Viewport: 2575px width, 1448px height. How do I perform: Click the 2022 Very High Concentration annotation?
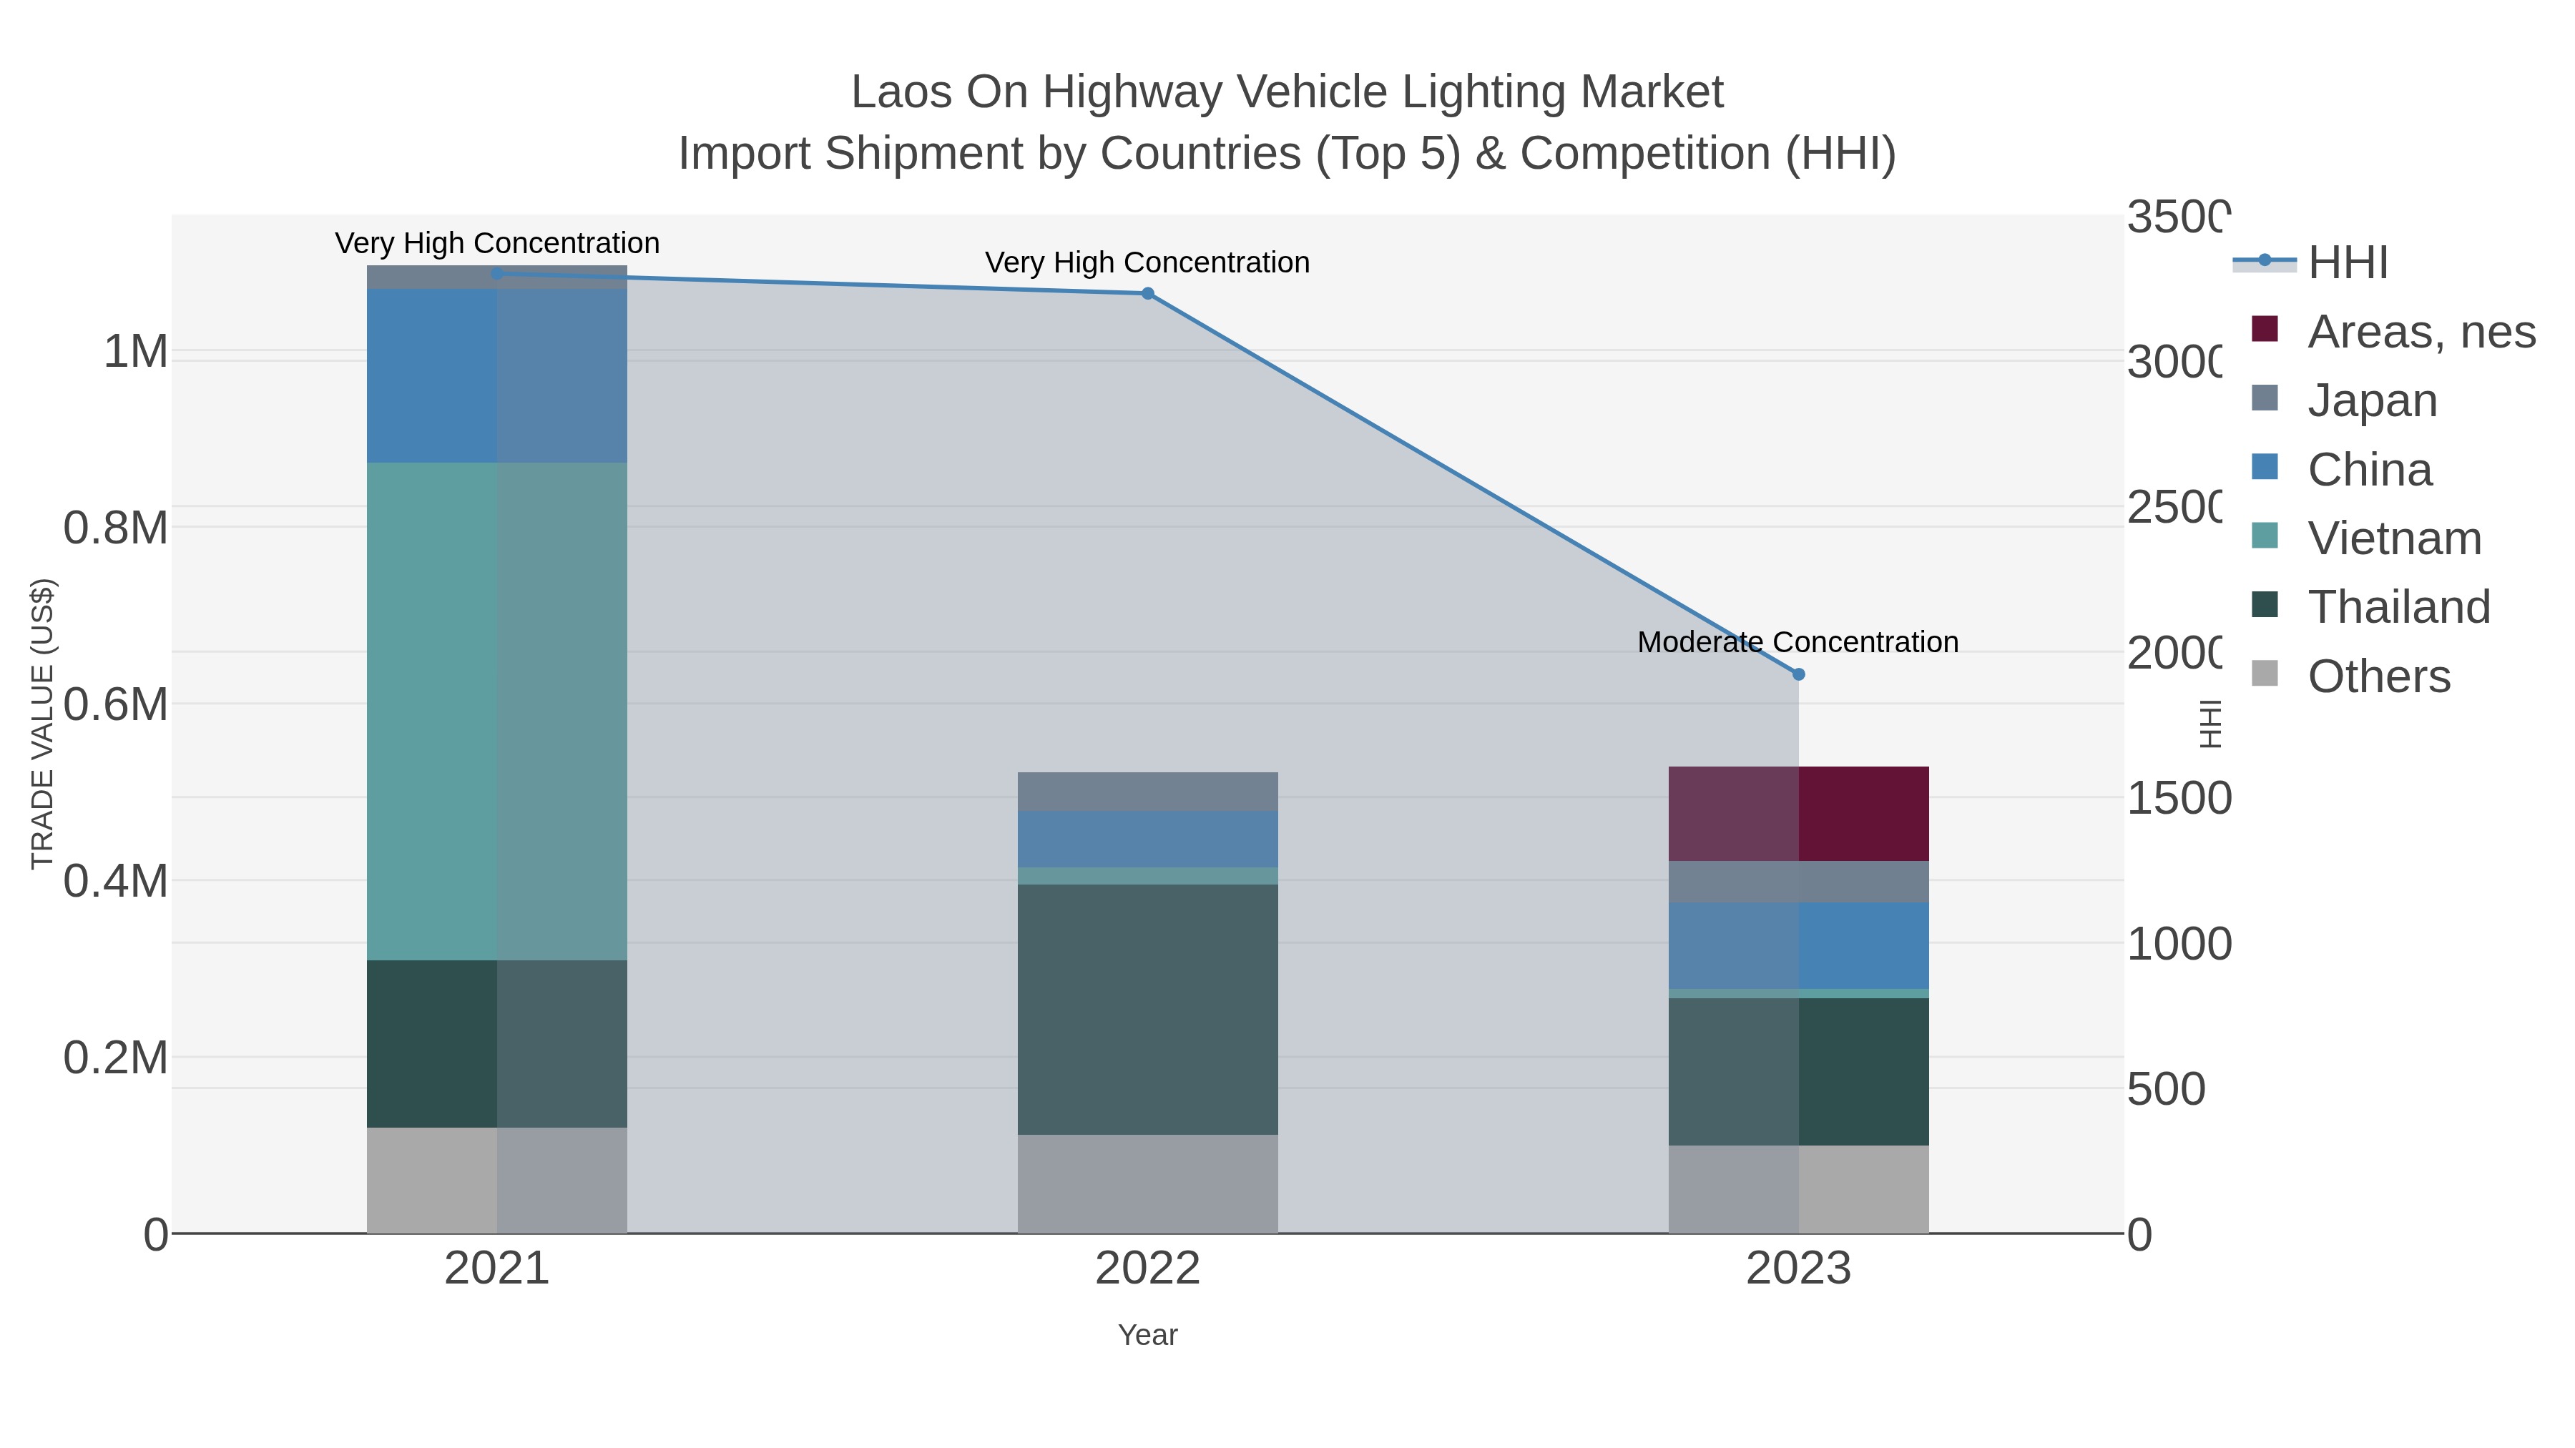pyautogui.click(x=1147, y=262)
